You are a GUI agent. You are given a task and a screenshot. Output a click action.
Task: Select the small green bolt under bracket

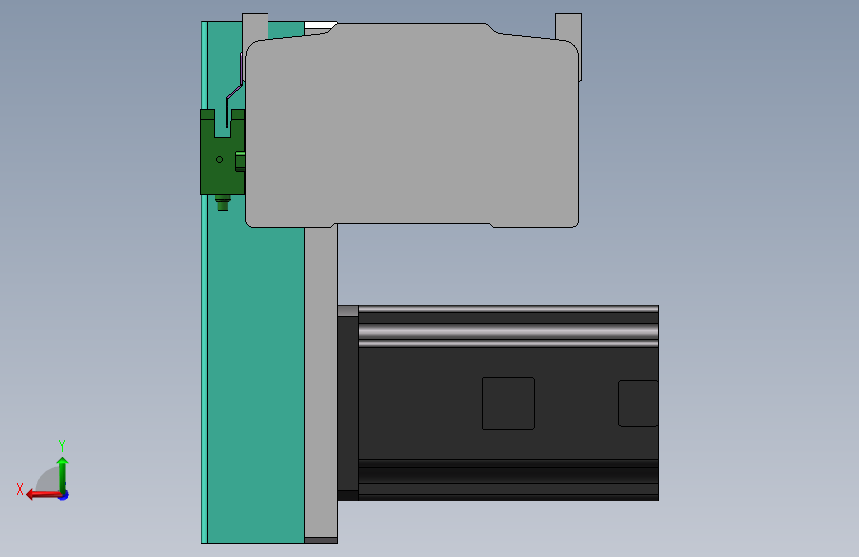pos(222,203)
